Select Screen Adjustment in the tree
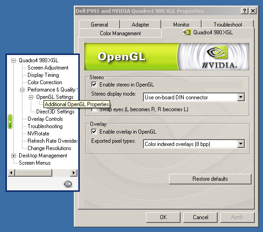This screenshot has width=263, height=232. (x=48, y=68)
